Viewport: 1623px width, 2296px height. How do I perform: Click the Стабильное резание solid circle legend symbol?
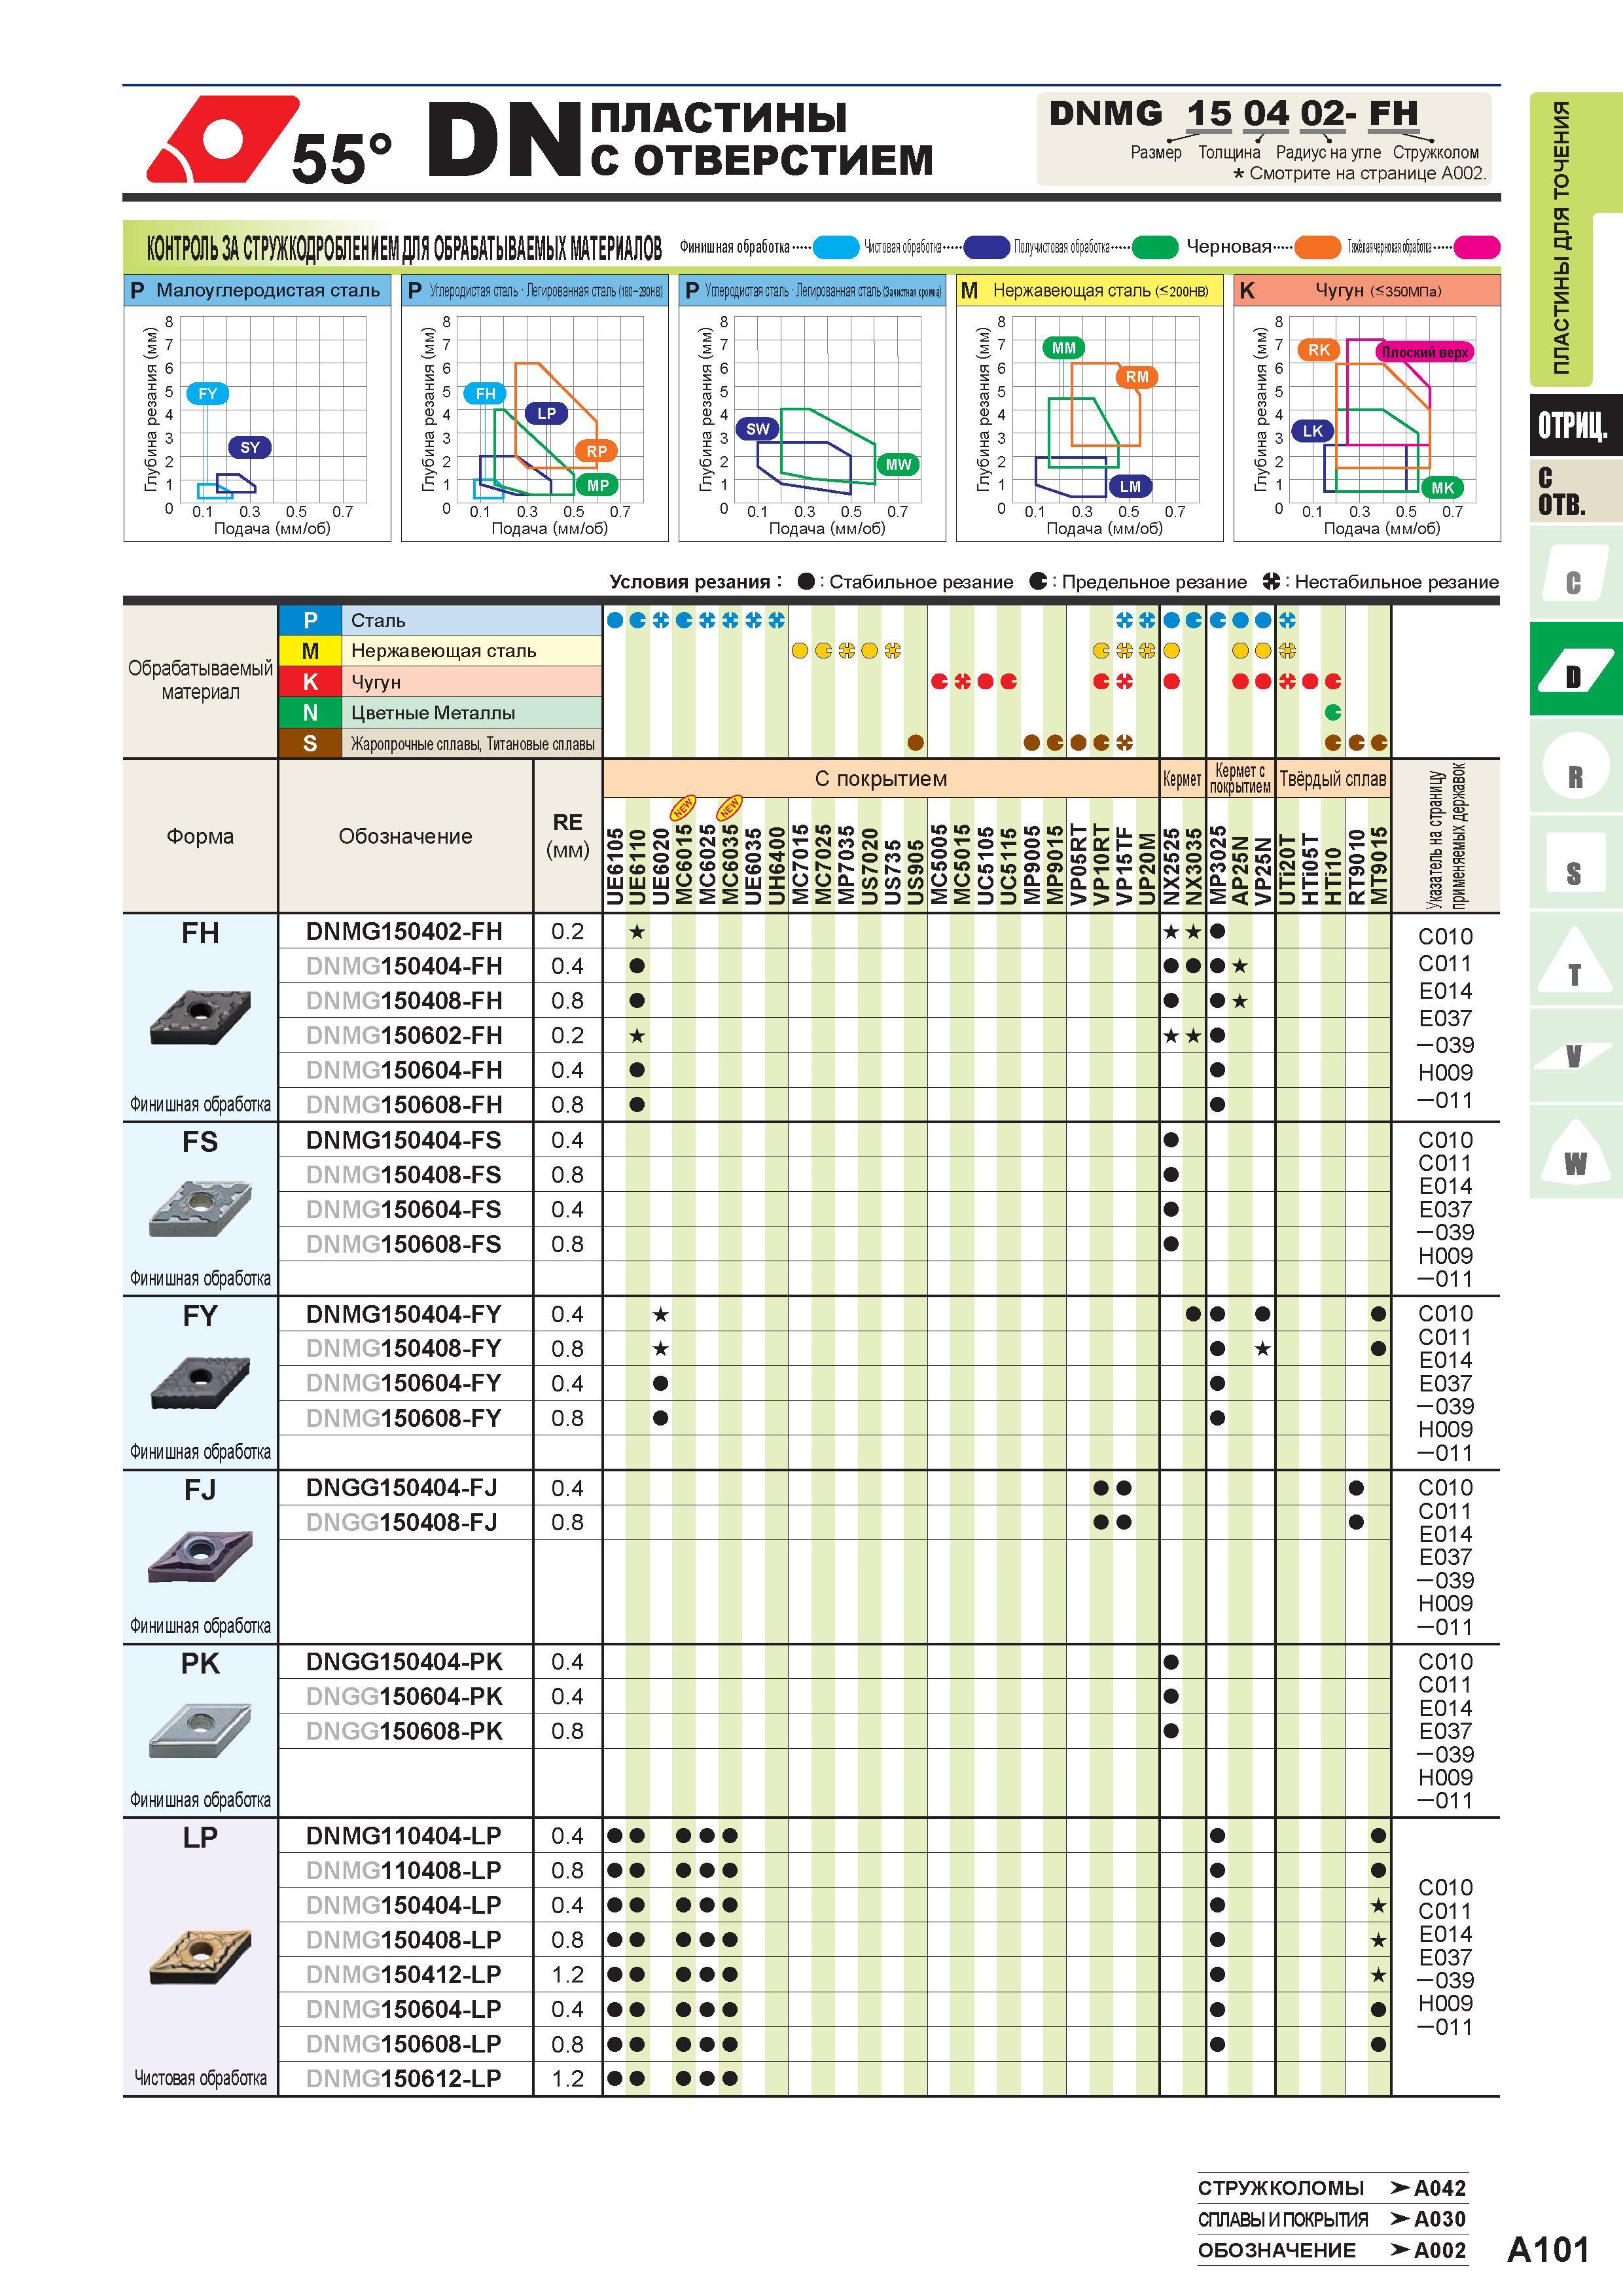pos(806,581)
